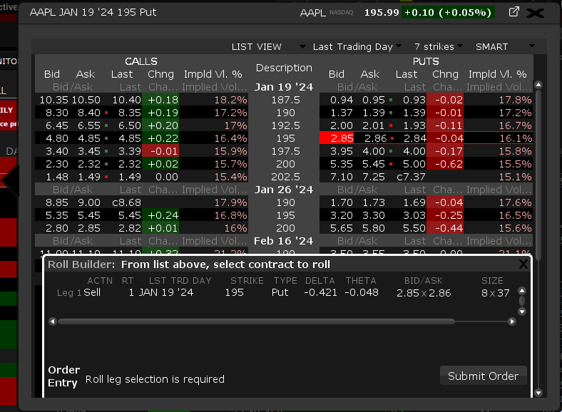The image size is (562, 412).
Task: Click Jan 26 put bid 1.70
Action: tap(342, 202)
